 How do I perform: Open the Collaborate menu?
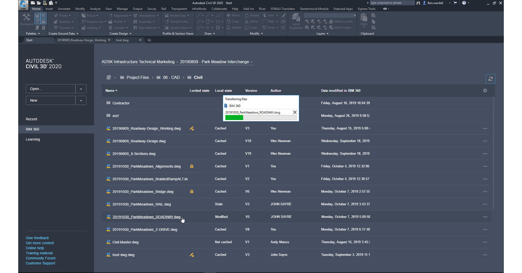(219, 9)
